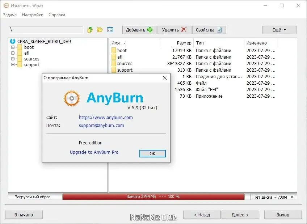
Task: Click the sources folder icon in the file list
Action: coord(114,63)
